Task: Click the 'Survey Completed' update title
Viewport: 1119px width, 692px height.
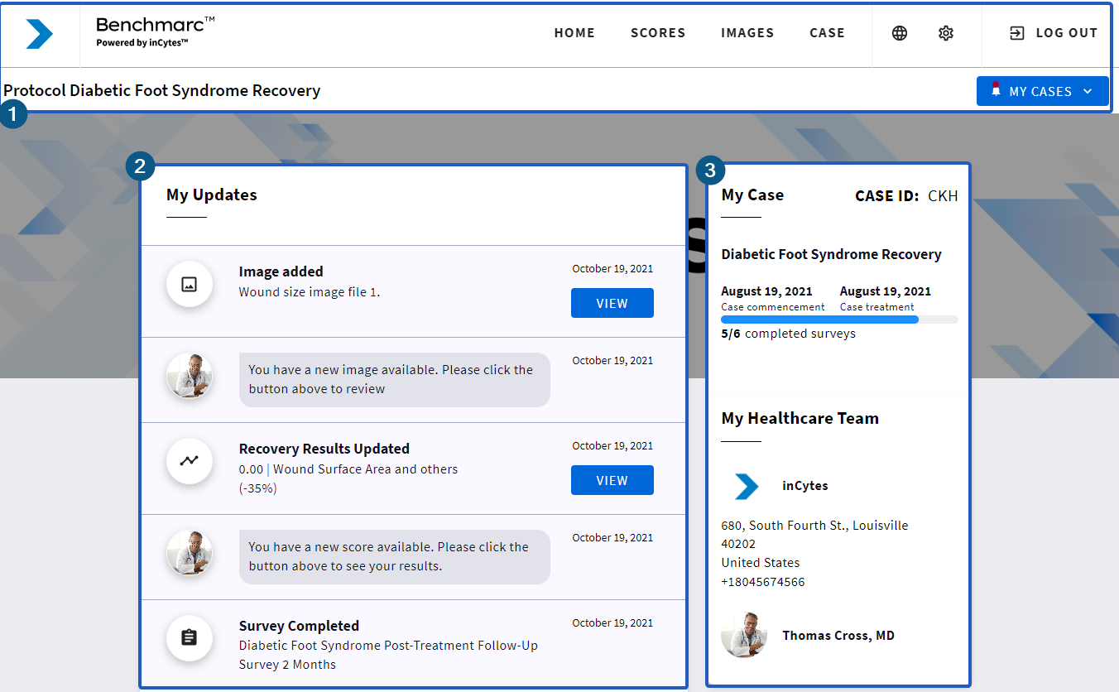Action: point(299,626)
